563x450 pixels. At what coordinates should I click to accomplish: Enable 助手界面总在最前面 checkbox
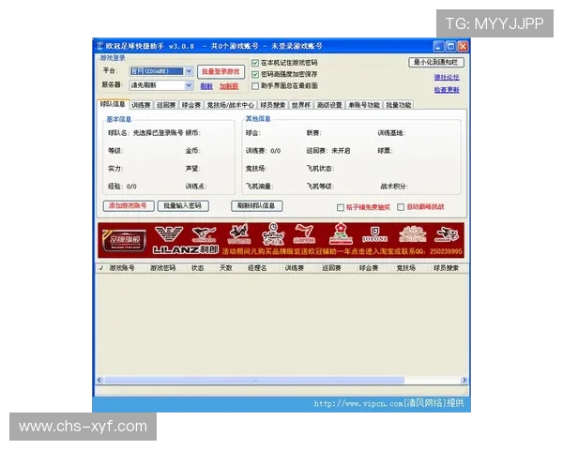click(x=254, y=85)
